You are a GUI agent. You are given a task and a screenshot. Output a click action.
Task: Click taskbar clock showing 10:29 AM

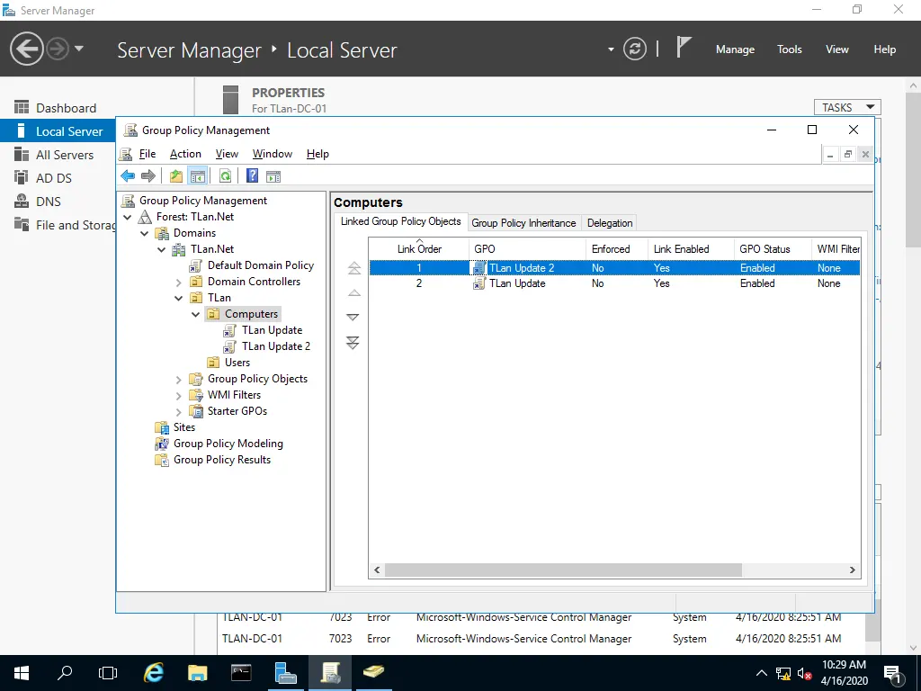point(844,673)
